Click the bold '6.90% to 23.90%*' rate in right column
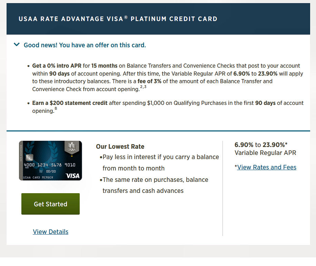Screen dimensions: 316x266 (261, 145)
